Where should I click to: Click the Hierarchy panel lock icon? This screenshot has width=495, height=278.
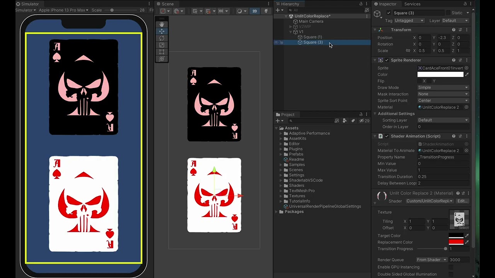361,4
